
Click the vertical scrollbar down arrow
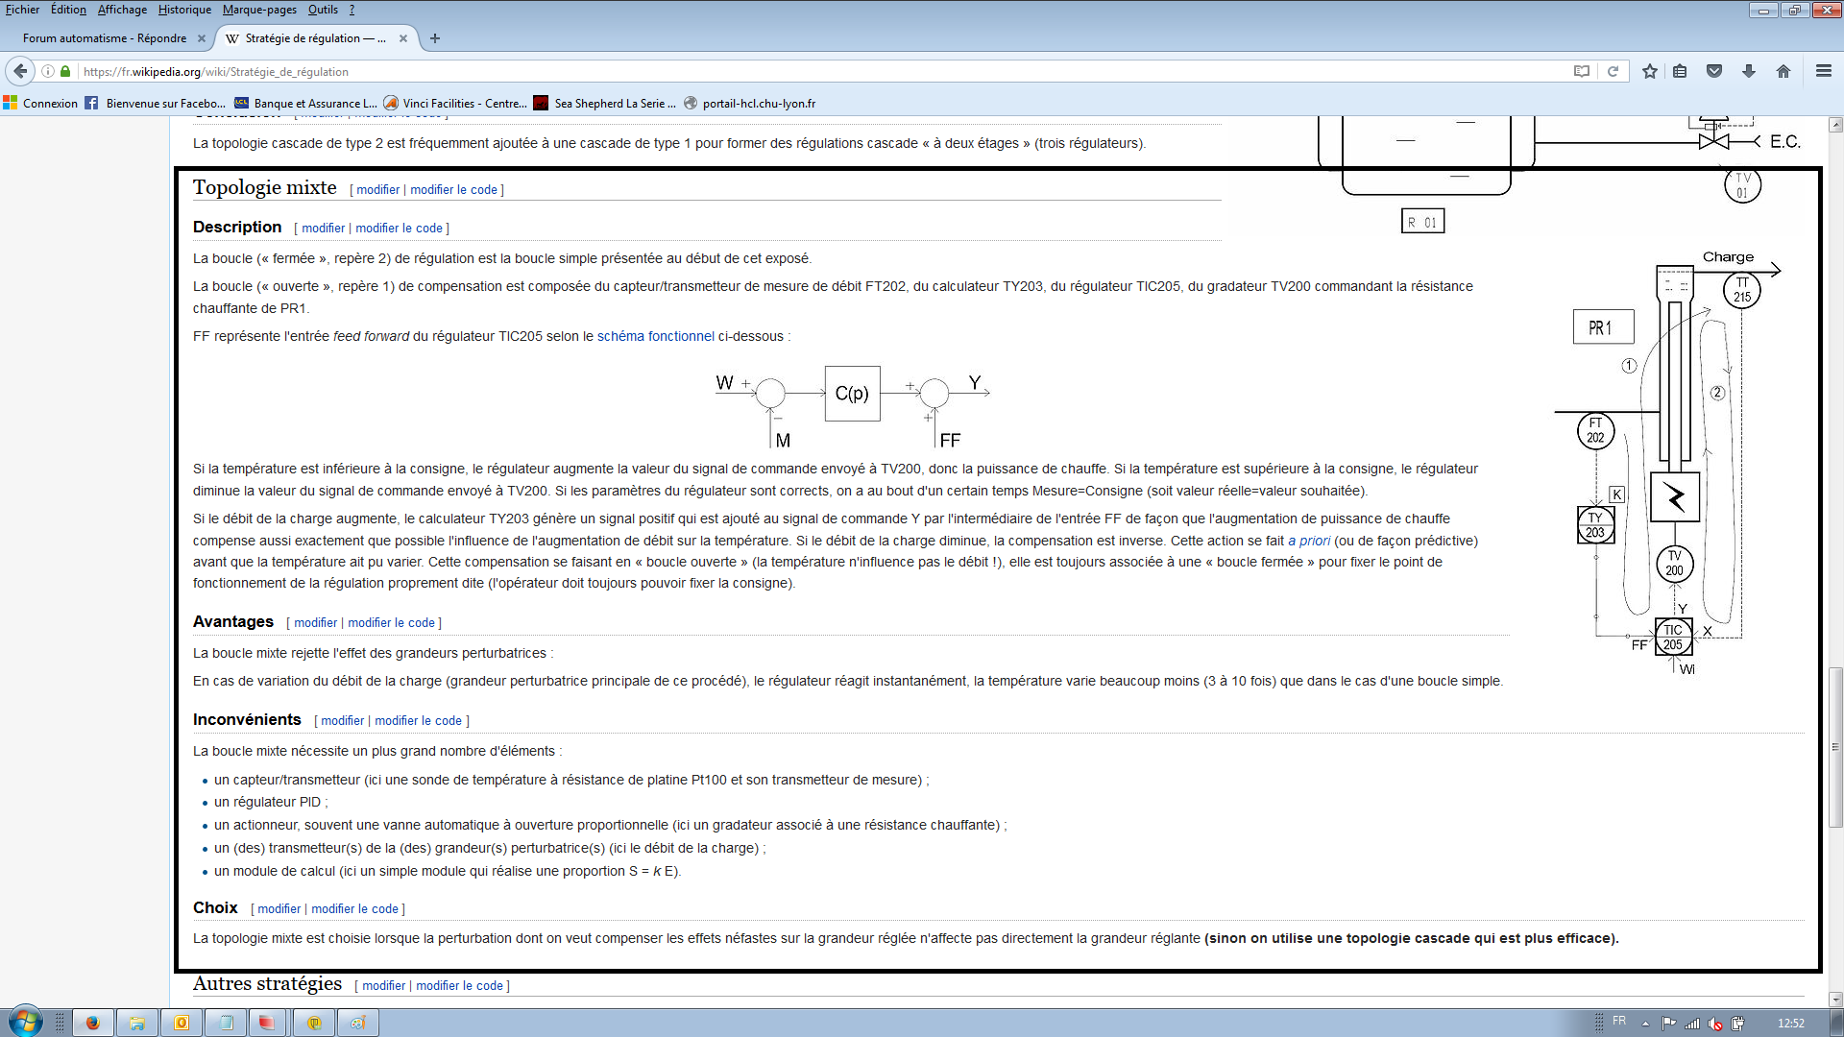click(1835, 999)
